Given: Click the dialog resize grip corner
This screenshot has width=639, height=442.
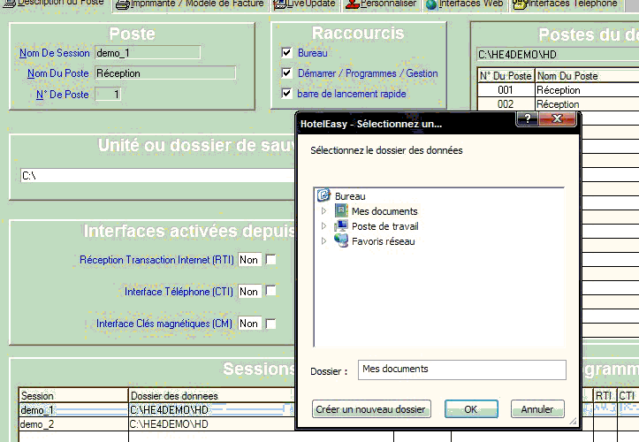Looking at the screenshot, I should 573,421.
